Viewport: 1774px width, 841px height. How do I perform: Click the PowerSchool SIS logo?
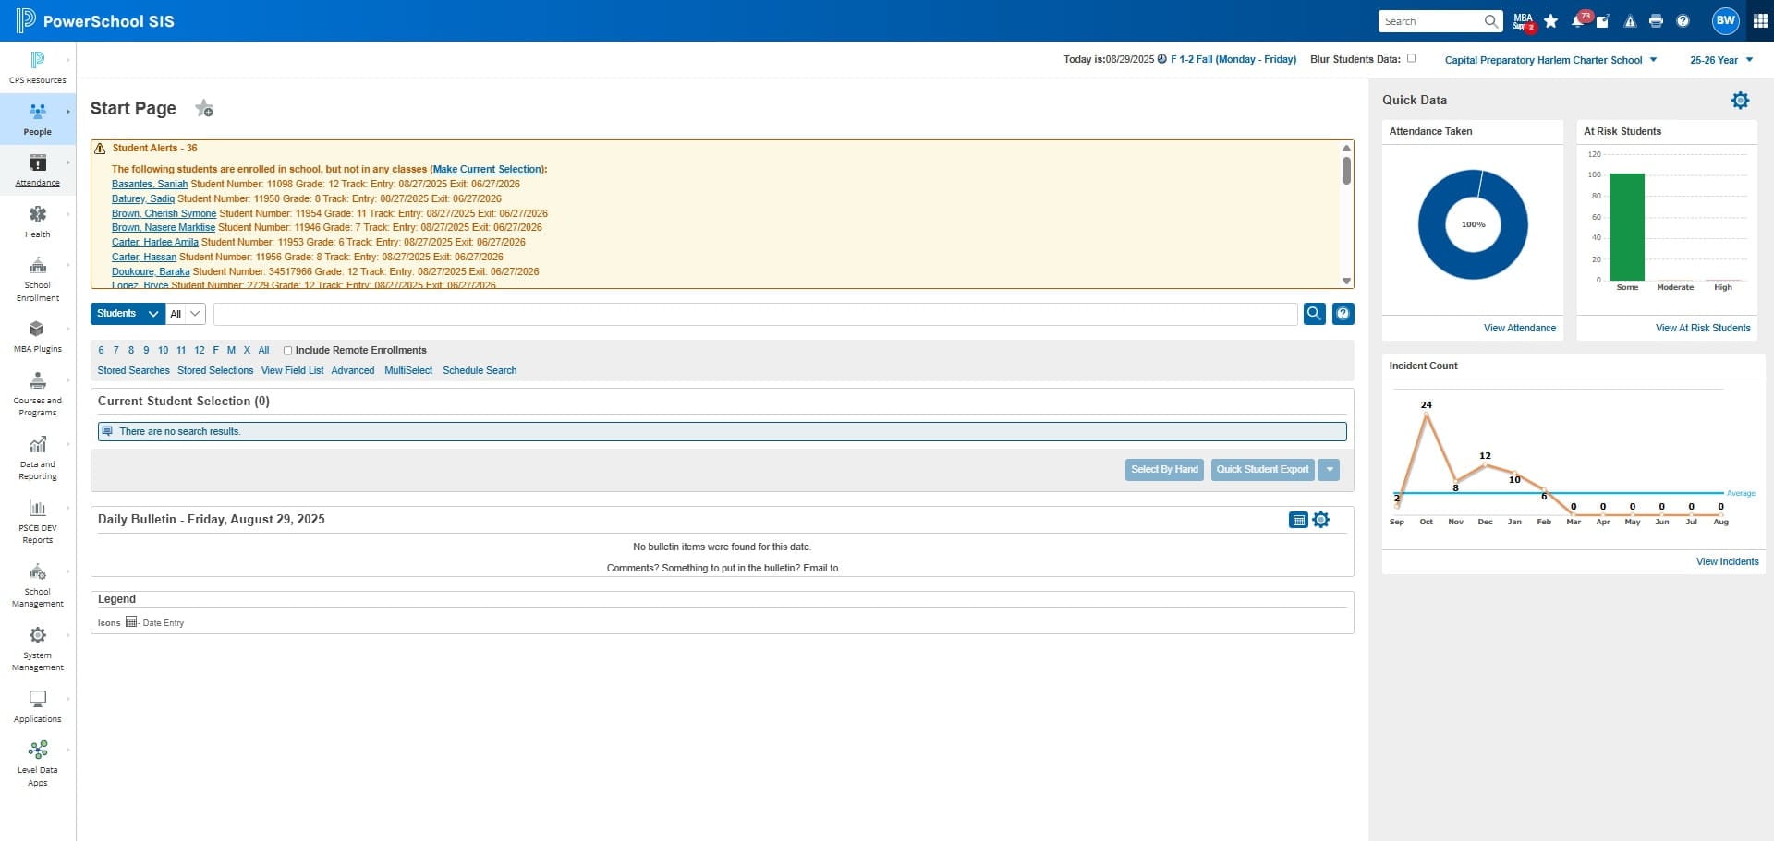pos(95,20)
